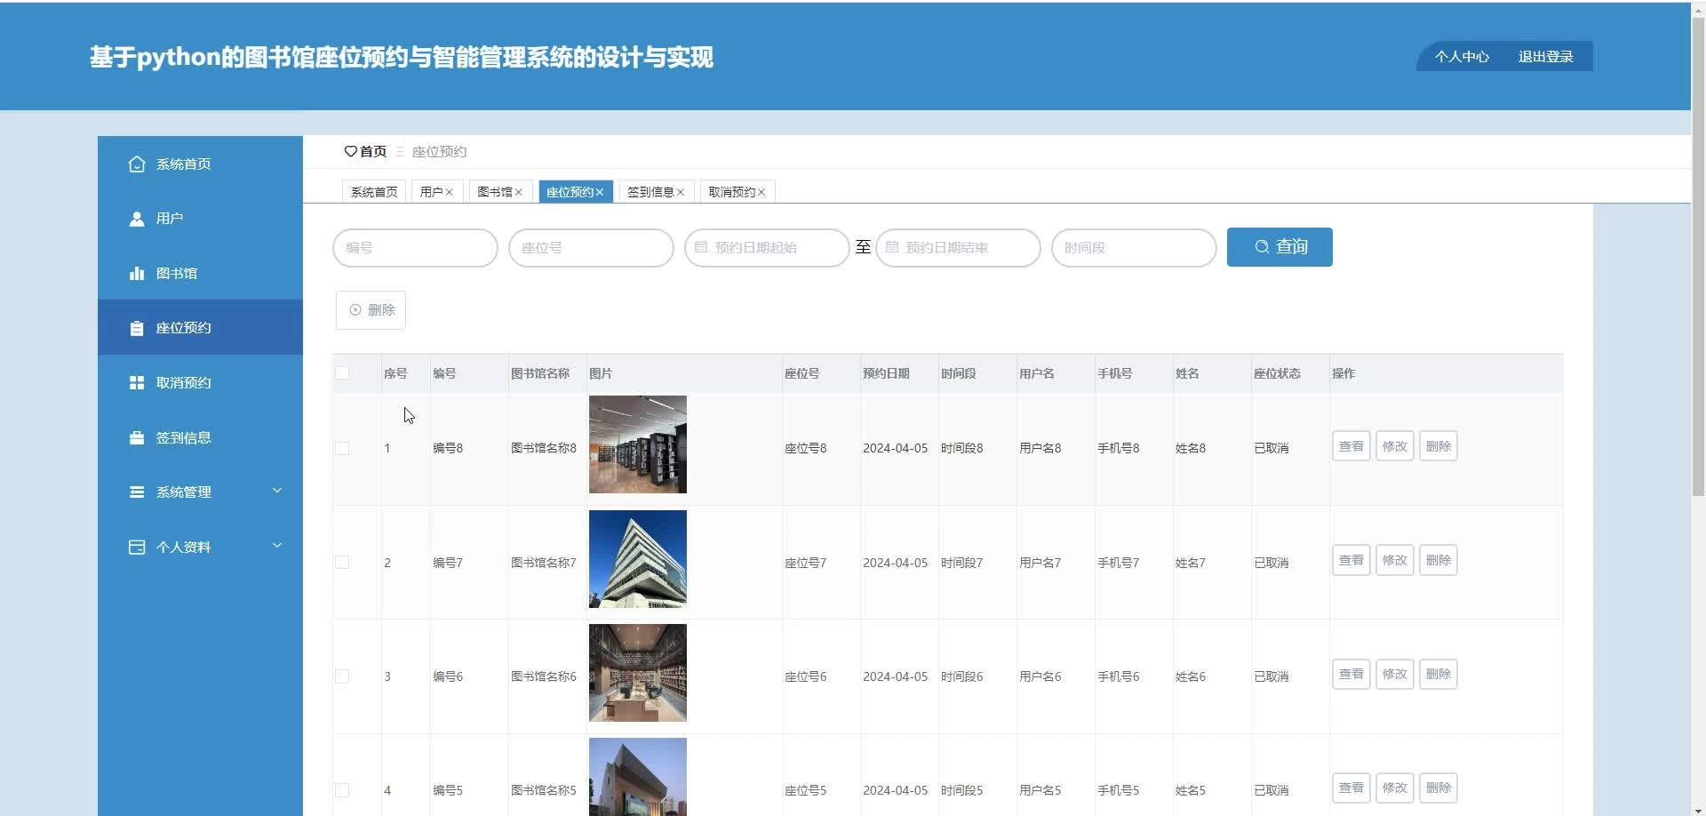Click 修改 button for row 编号7
This screenshot has height=816, width=1706.
tap(1394, 561)
